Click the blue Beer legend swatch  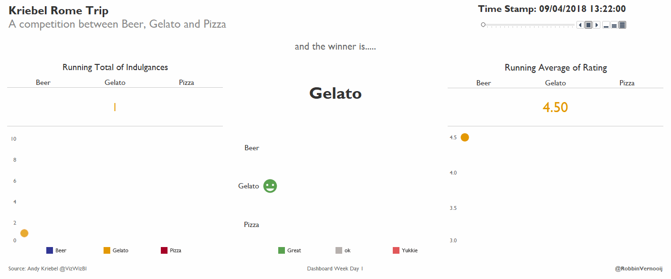tap(50, 250)
